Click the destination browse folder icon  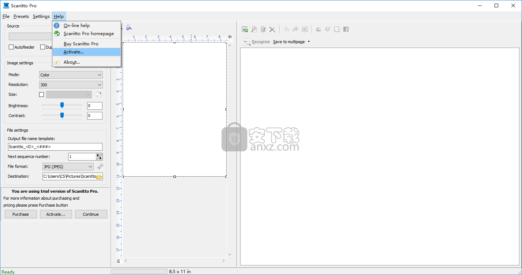coord(99,177)
